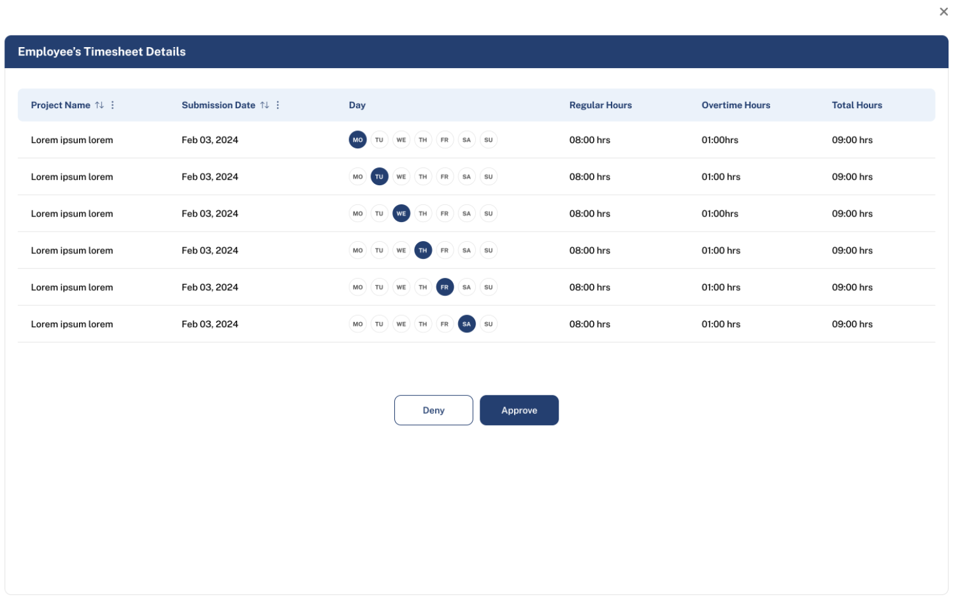Viewport: 953px width, 604px height.
Task: Click the Total Hours column header
Action: (x=856, y=105)
